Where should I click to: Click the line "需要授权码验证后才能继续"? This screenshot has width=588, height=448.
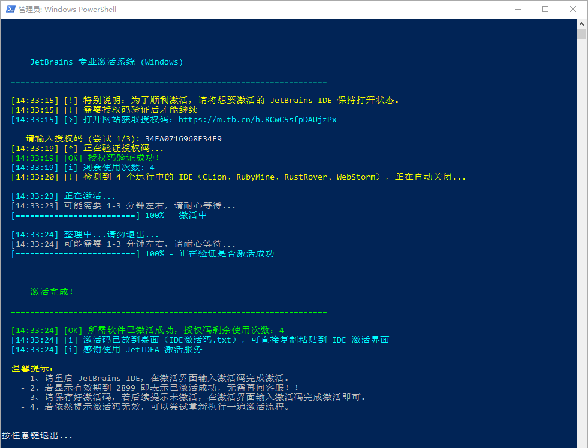(x=104, y=110)
